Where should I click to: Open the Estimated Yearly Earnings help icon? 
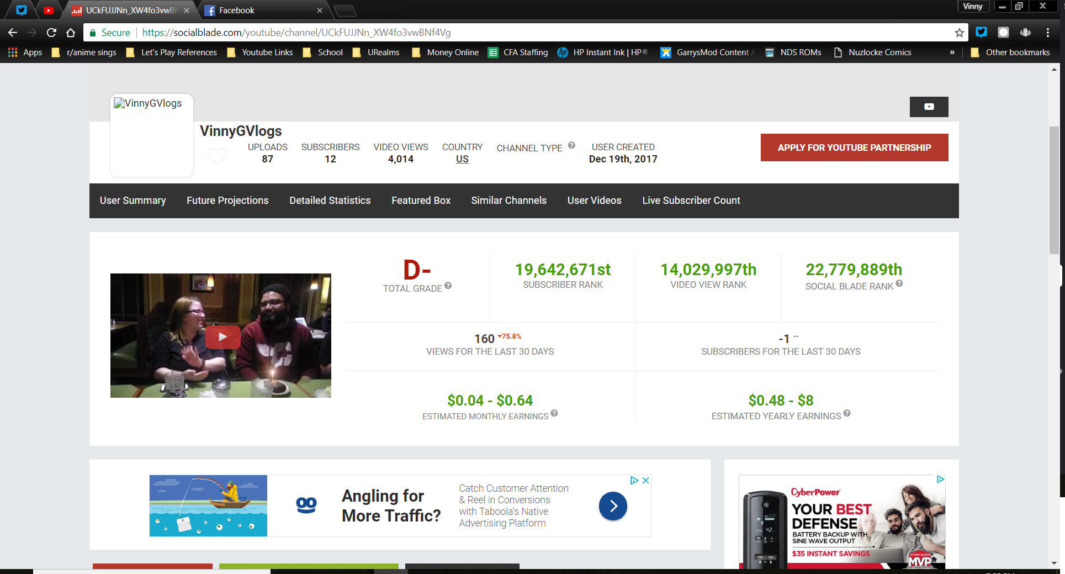[x=847, y=413]
